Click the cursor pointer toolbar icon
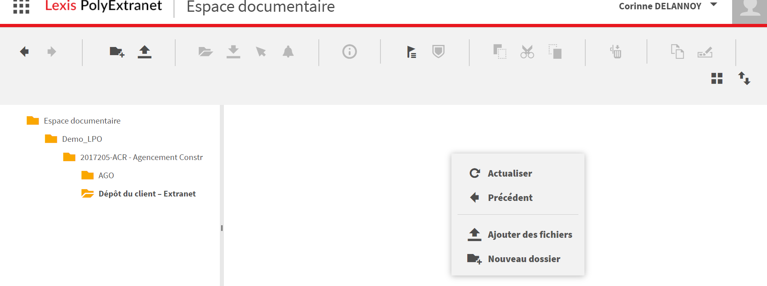Screen dimensions: 767x286 coord(261,52)
